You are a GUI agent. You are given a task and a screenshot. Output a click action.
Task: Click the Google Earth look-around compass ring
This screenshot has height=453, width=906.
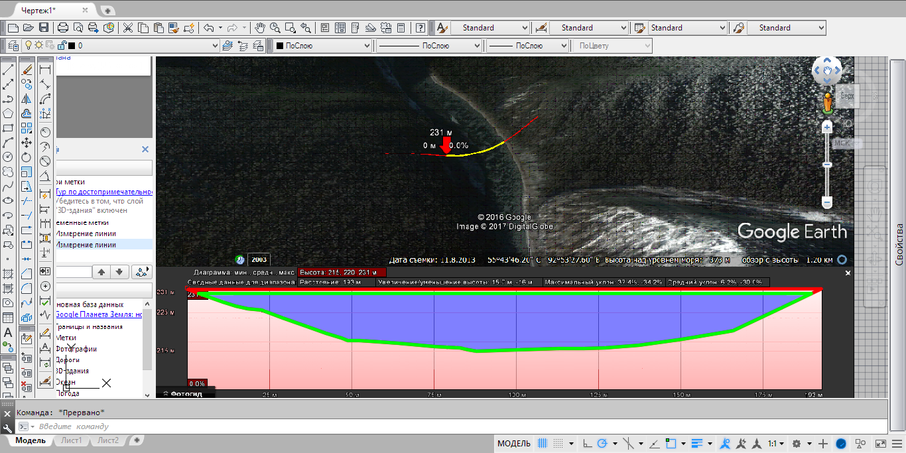[827, 70]
